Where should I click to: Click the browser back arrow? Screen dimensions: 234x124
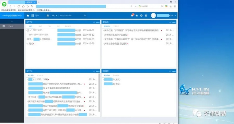coord(10,6)
